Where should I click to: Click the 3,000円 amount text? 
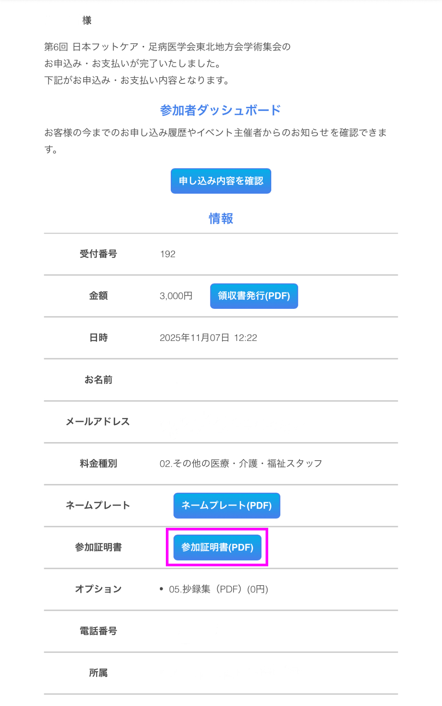176,296
